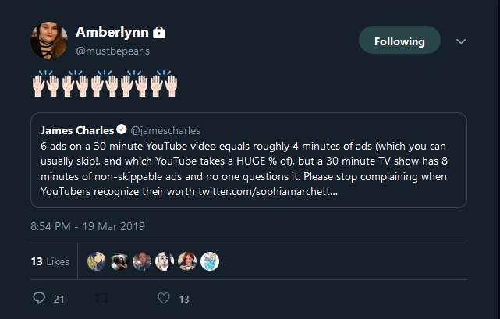Click the Amberlynn display name
Screen dimensions: 500x319
pyautogui.click(x=112, y=32)
